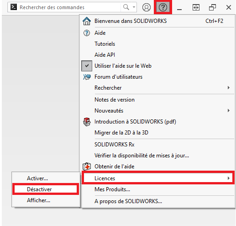Open the search type dropdown arrow
Viewport: 236px width, 226px height.
coord(134,7)
